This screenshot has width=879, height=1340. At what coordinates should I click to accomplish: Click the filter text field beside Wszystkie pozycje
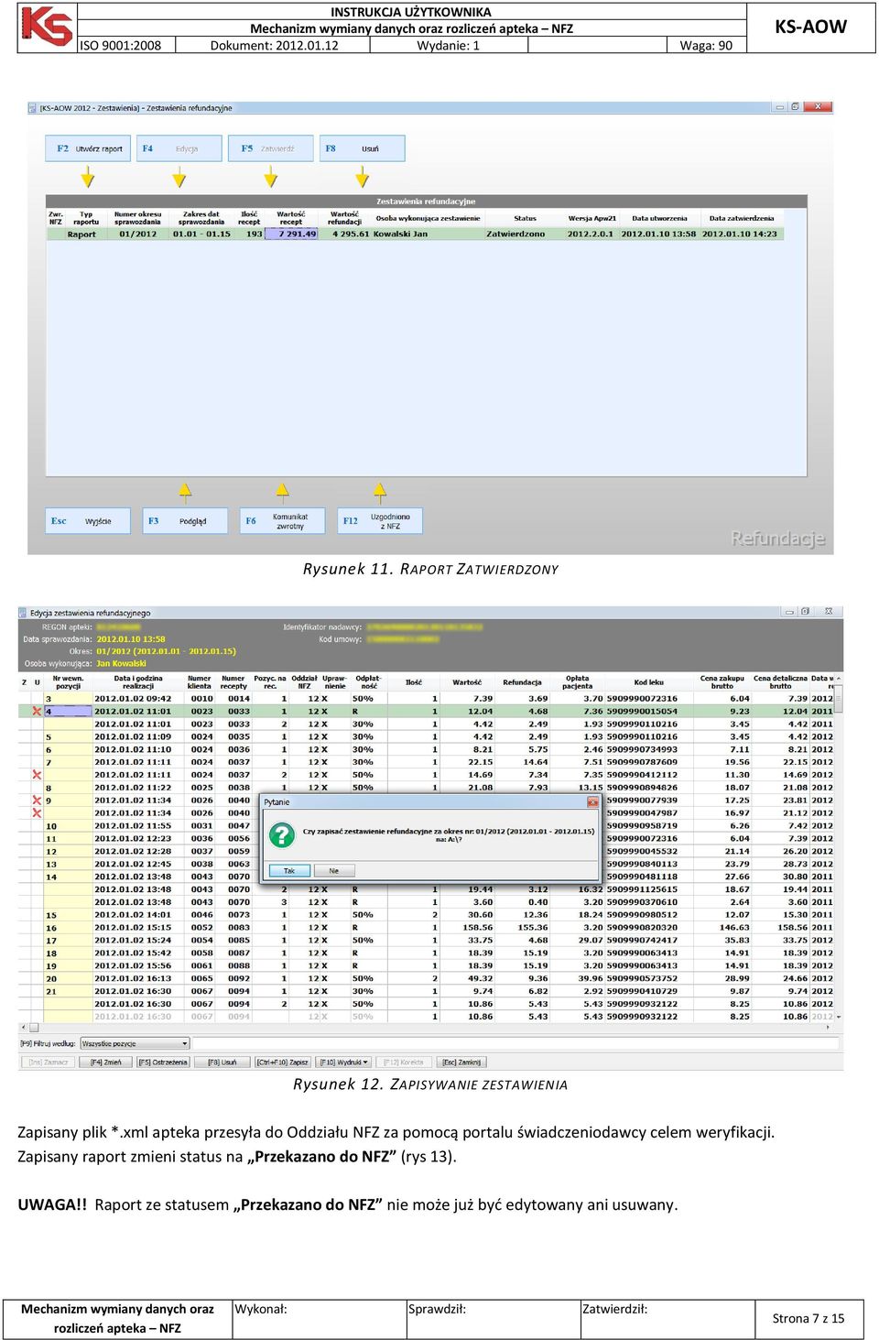click(x=516, y=1043)
